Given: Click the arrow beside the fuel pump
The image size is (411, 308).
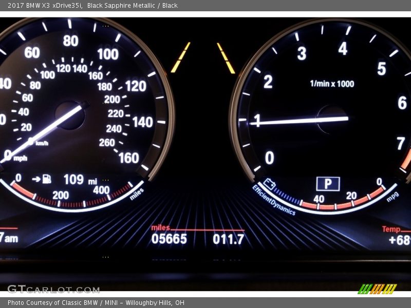Looking at the screenshot, I should (36, 179).
